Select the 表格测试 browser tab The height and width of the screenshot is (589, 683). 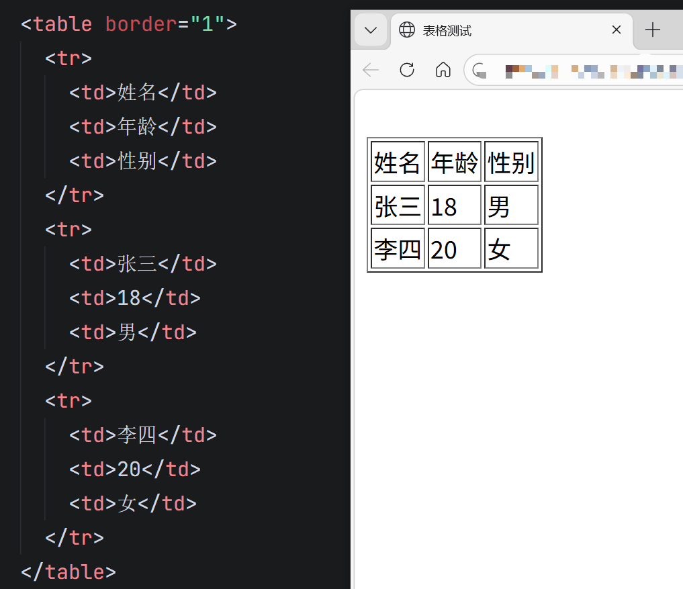click(x=512, y=30)
